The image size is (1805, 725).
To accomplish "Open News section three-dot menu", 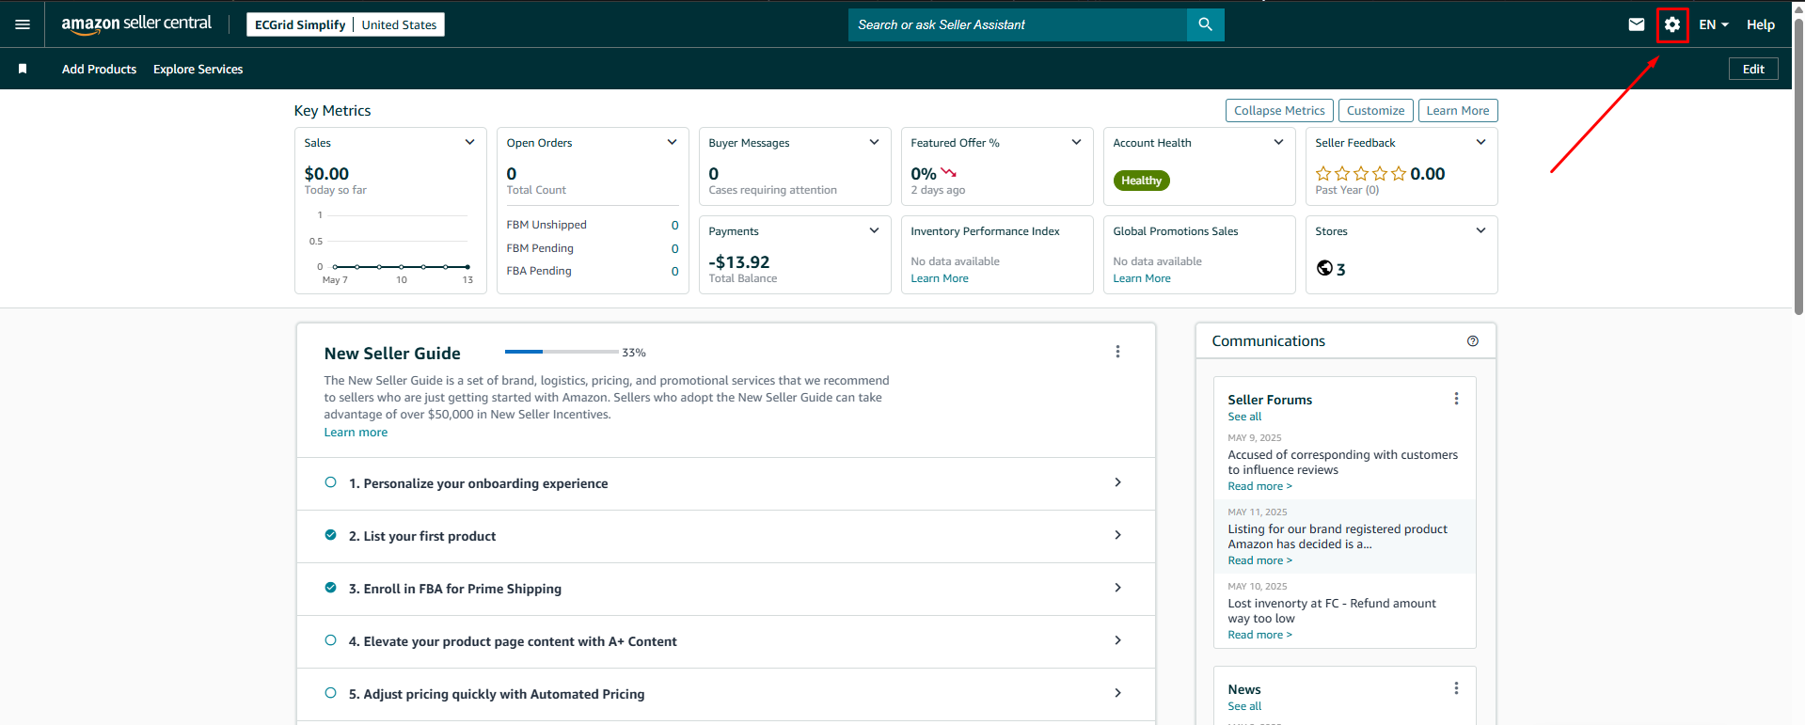I will (1456, 688).
